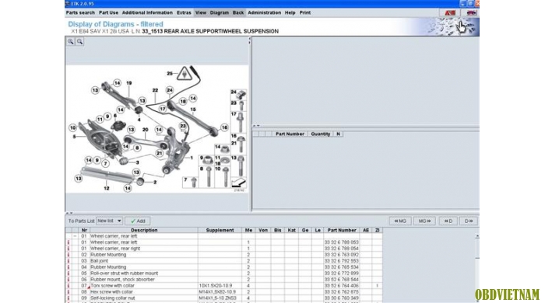The height and width of the screenshot is (303, 545).
Task: Click the previous D navigation button
Action: click(448, 221)
